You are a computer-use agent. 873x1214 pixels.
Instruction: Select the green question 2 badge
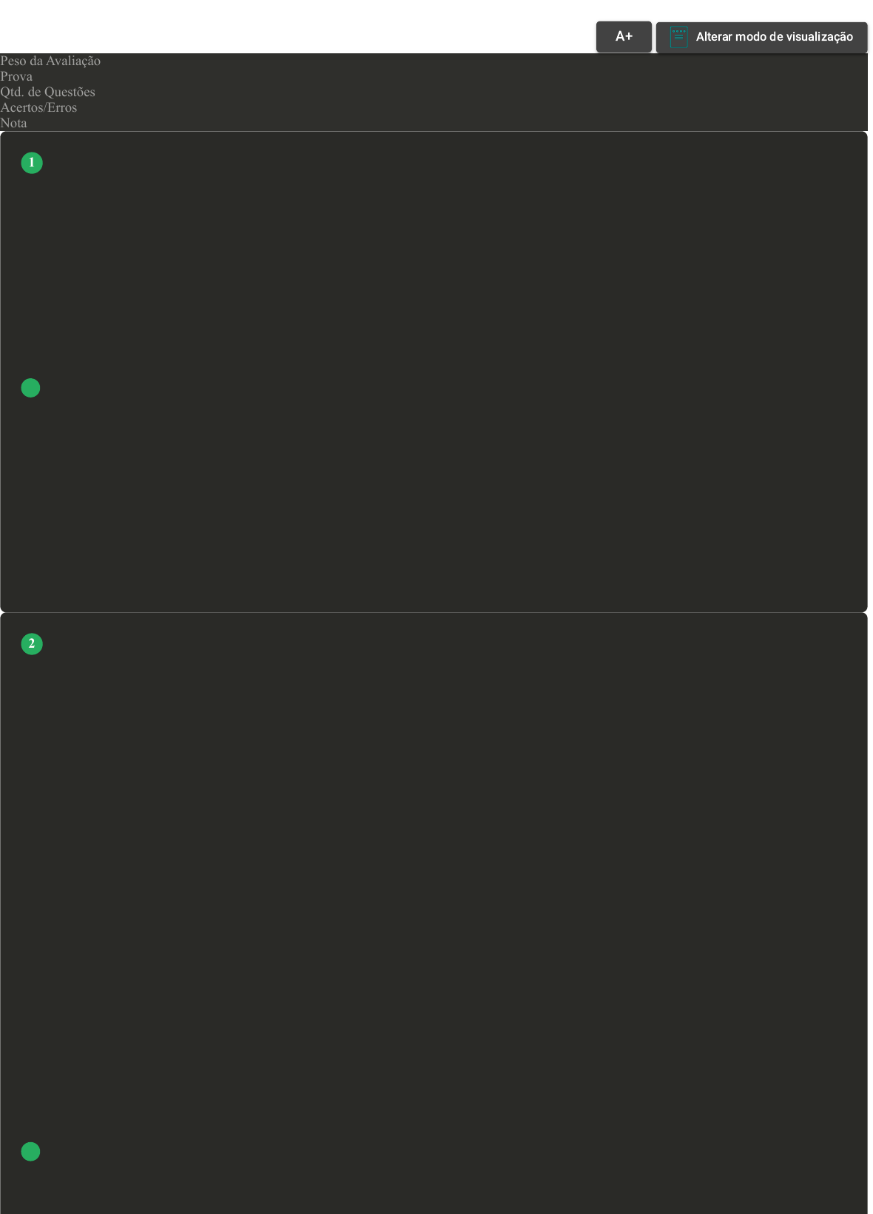pyautogui.click(x=32, y=644)
